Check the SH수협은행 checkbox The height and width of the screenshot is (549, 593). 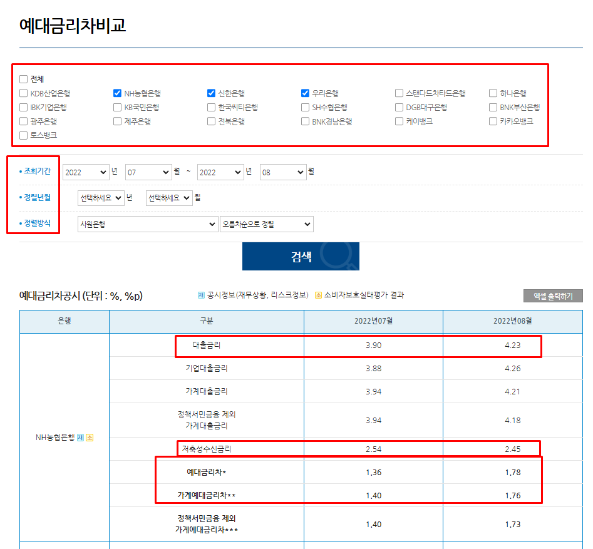coord(305,108)
